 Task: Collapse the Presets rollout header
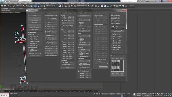113,56
